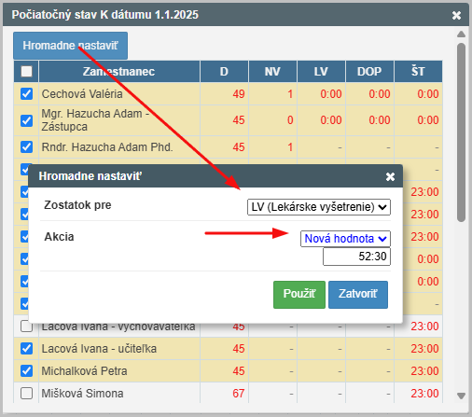
Task: Close the Hromadne nastaviť popup
Action: [x=390, y=176]
